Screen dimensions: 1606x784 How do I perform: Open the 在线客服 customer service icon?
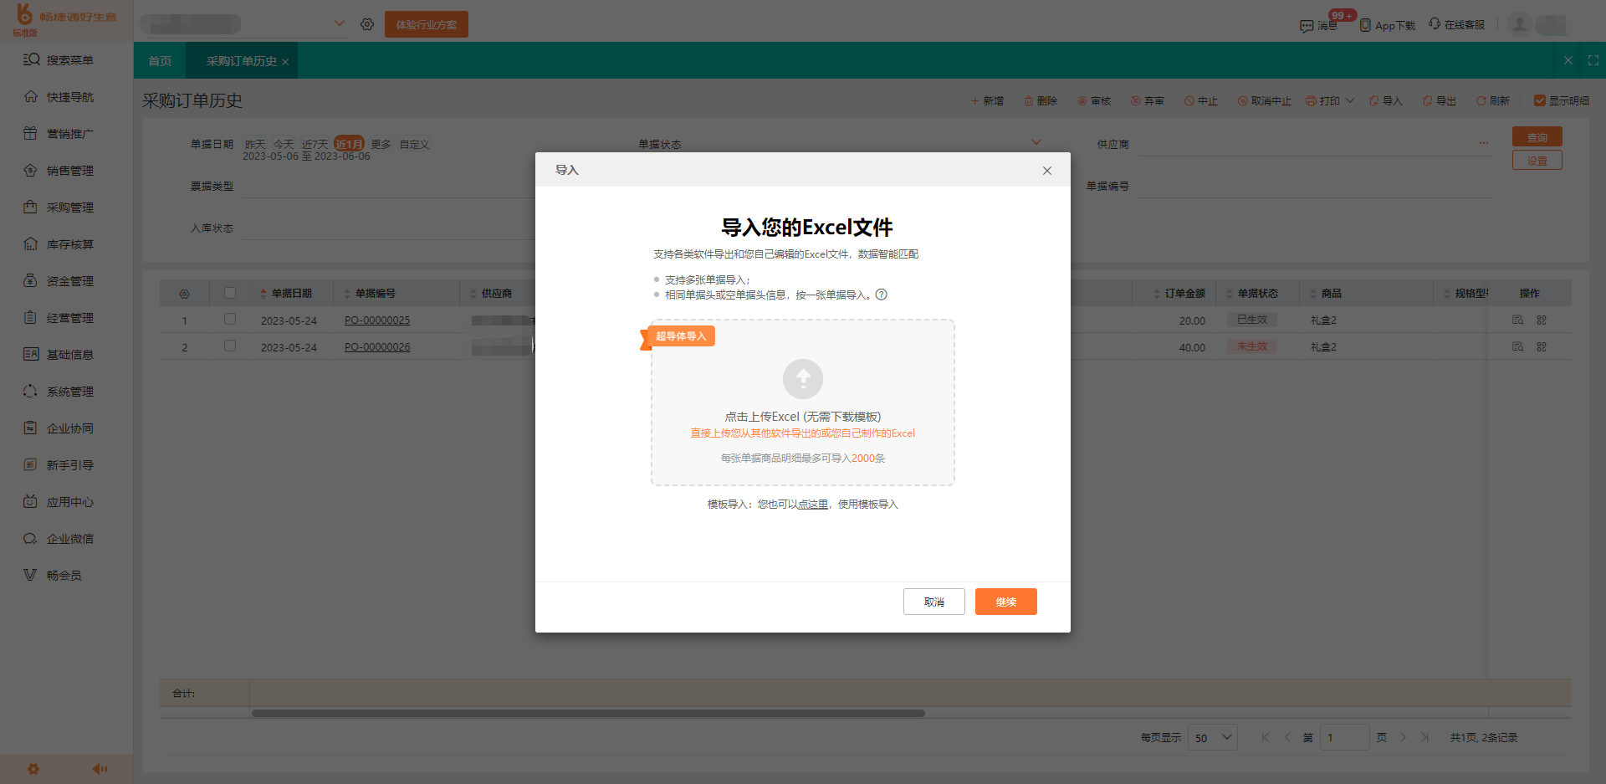point(1433,25)
